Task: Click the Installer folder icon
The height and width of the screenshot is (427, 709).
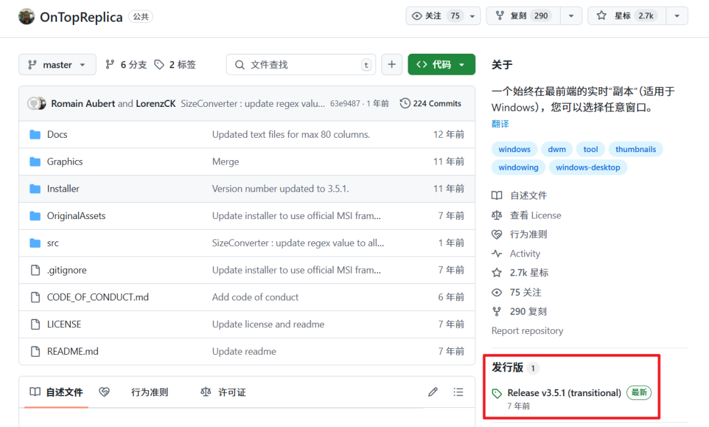Action: click(35, 188)
